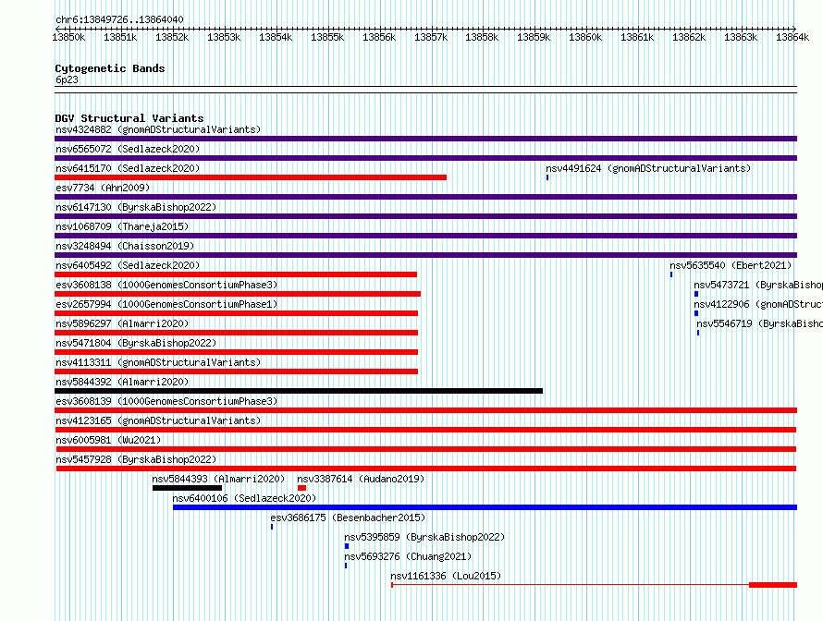Click the blue esv3686175 marker
The width and height of the screenshot is (823, 621).
coord(272,527)
